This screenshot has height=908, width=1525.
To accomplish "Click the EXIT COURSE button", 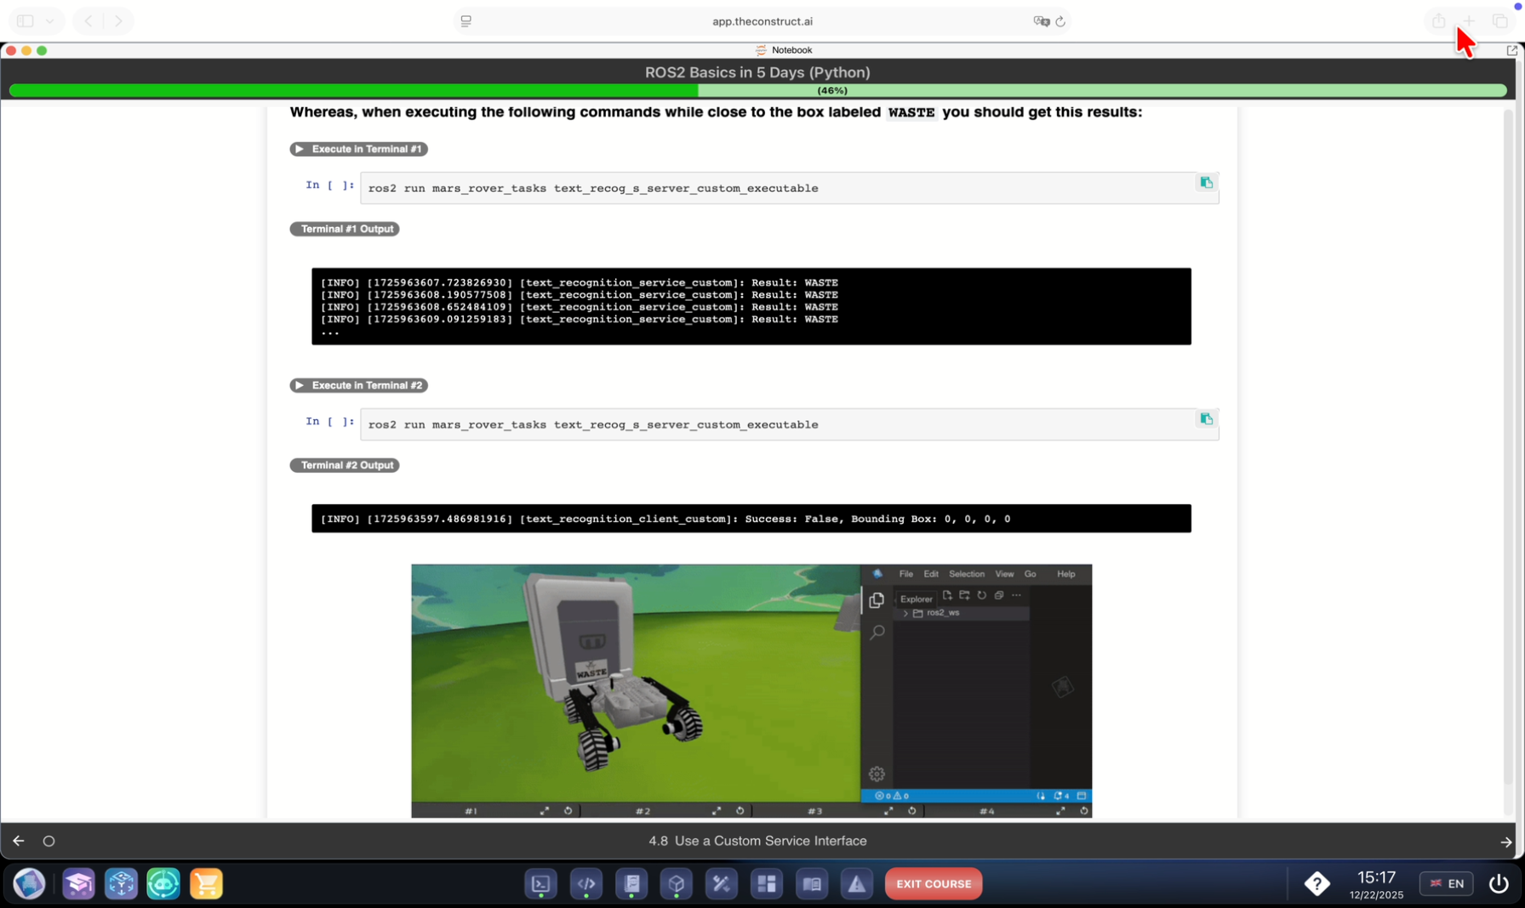I will coord(934,884).
